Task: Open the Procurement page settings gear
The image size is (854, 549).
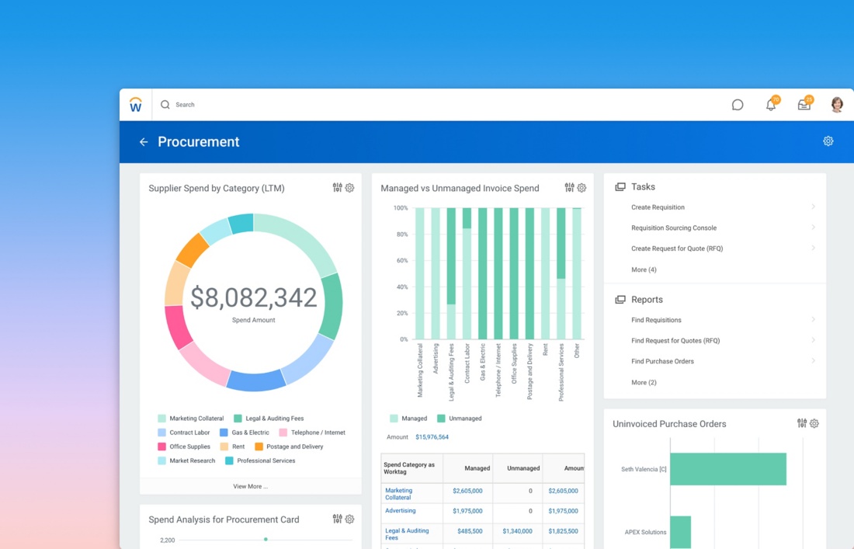Action: [x=828, y=141]
